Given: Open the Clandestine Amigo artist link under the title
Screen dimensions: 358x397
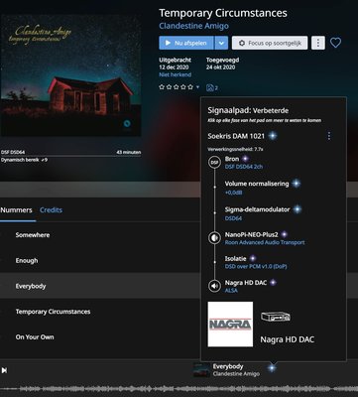Looking at the screenshot, I should [x=193, y=26].
